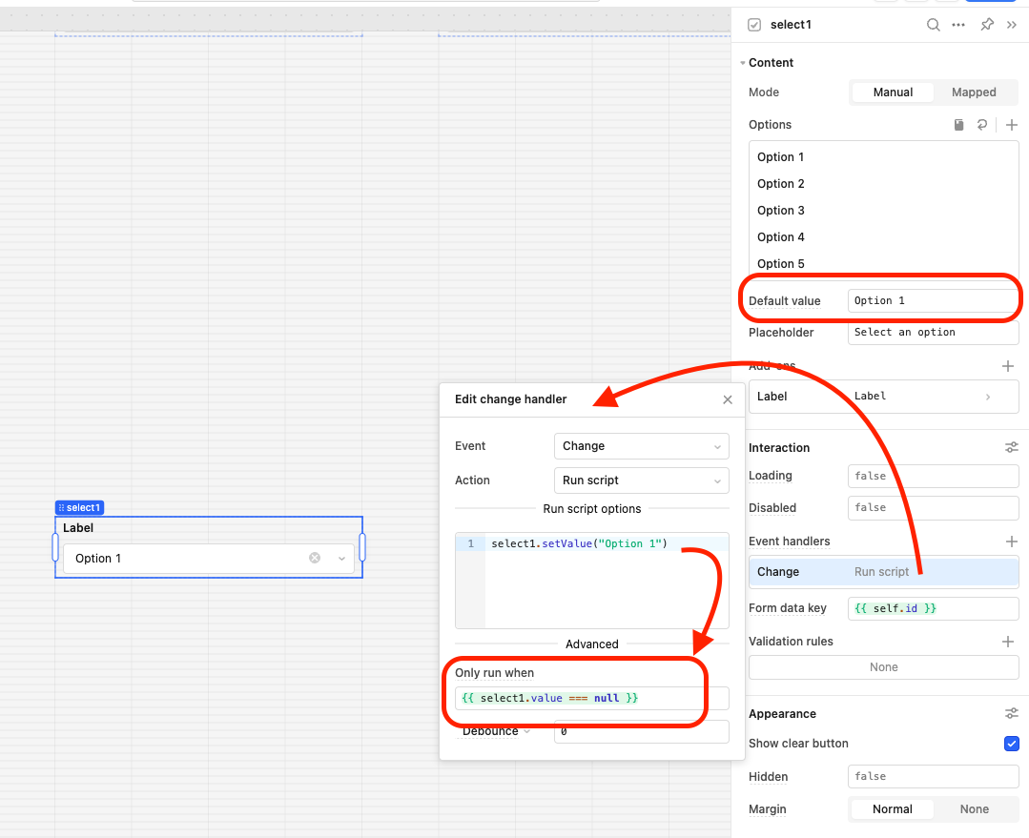
Task: Toggle the Show clear button checkbox off
Action: 1011,744
